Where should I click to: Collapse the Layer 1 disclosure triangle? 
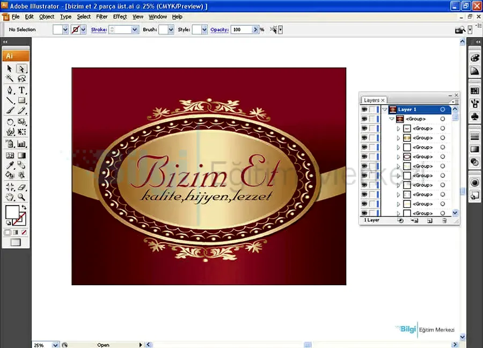pyautogui.click(x=384, y=110)
